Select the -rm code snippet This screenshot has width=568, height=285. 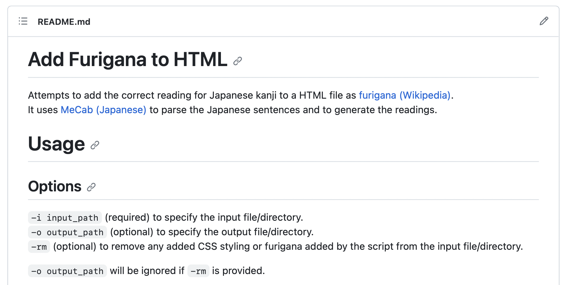[39, 246]
